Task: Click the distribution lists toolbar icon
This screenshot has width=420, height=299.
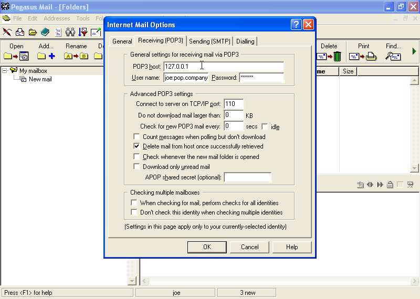Action: (58, 32)
